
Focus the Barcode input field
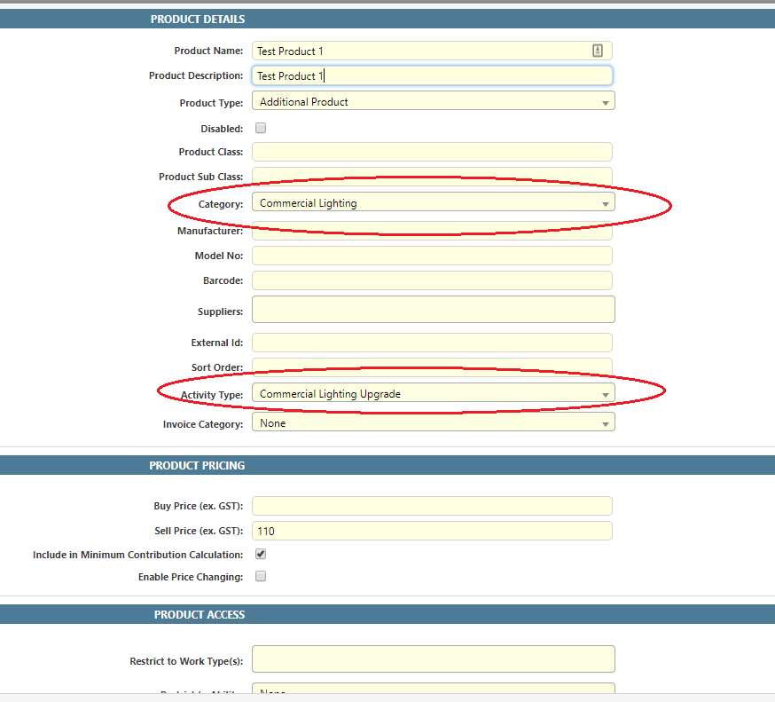432,280
